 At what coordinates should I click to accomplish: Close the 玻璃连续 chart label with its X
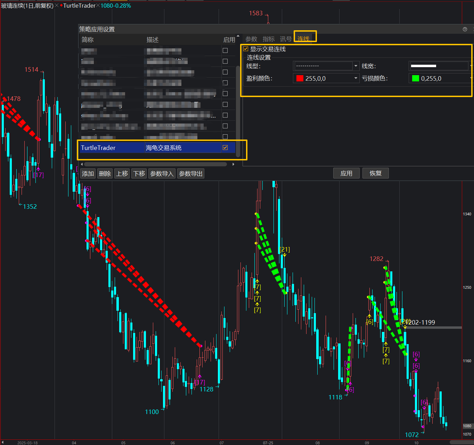(x=57, y=6)
